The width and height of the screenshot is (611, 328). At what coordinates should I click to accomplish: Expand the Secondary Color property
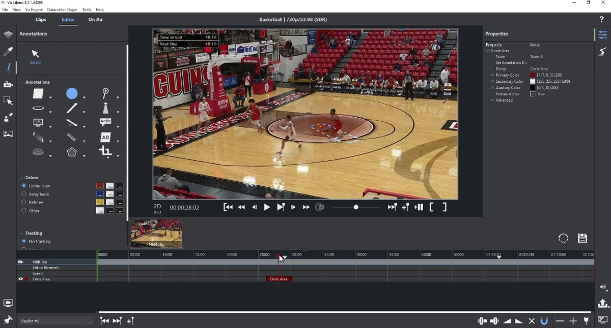(x=492, y=81)
